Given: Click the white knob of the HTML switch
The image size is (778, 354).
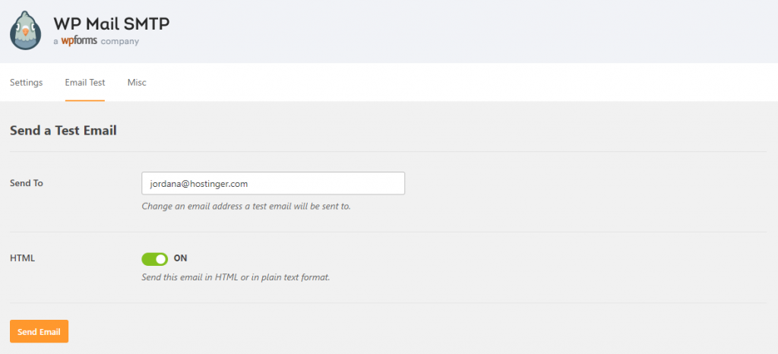Looking at the screenshot, I should pyautogui.click(x=160, y=259).
